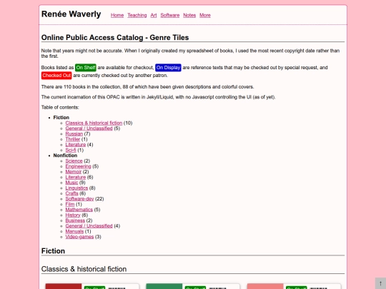Screen dimensions: 386x289
Task: Click the Renée Waverly site title
Action: click(71, 14)
